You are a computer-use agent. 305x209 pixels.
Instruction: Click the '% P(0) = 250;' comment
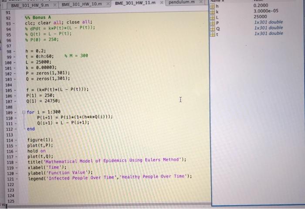click(x=42, y=40)
